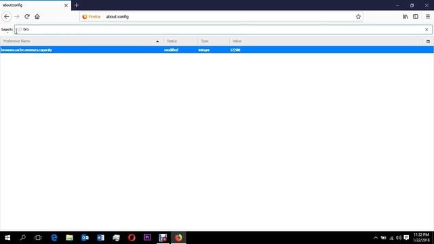Open the volume control in system tray
Image resolution: width=434 pixels, height=244 pixels.
pos(399,238)
